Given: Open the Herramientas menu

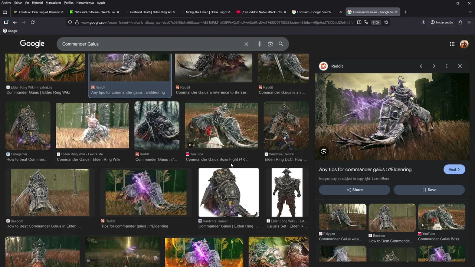Looking at the screenshot, I should click(x=85, y=3).
